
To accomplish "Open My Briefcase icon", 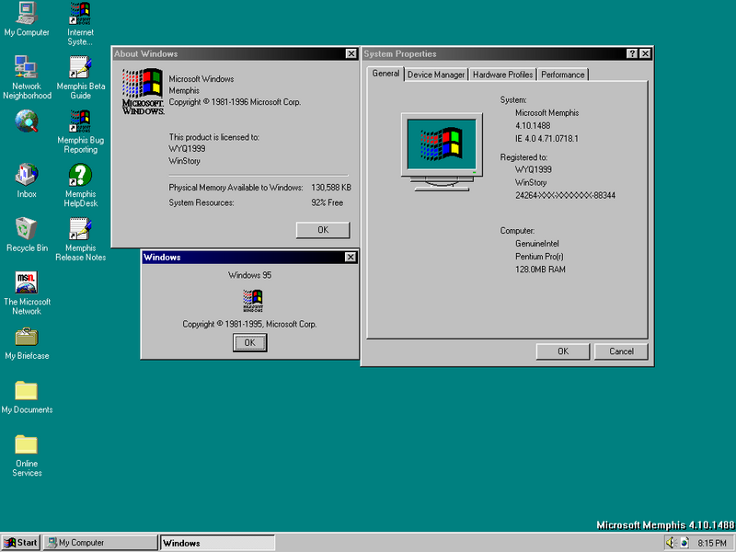I will click(27, 337).
